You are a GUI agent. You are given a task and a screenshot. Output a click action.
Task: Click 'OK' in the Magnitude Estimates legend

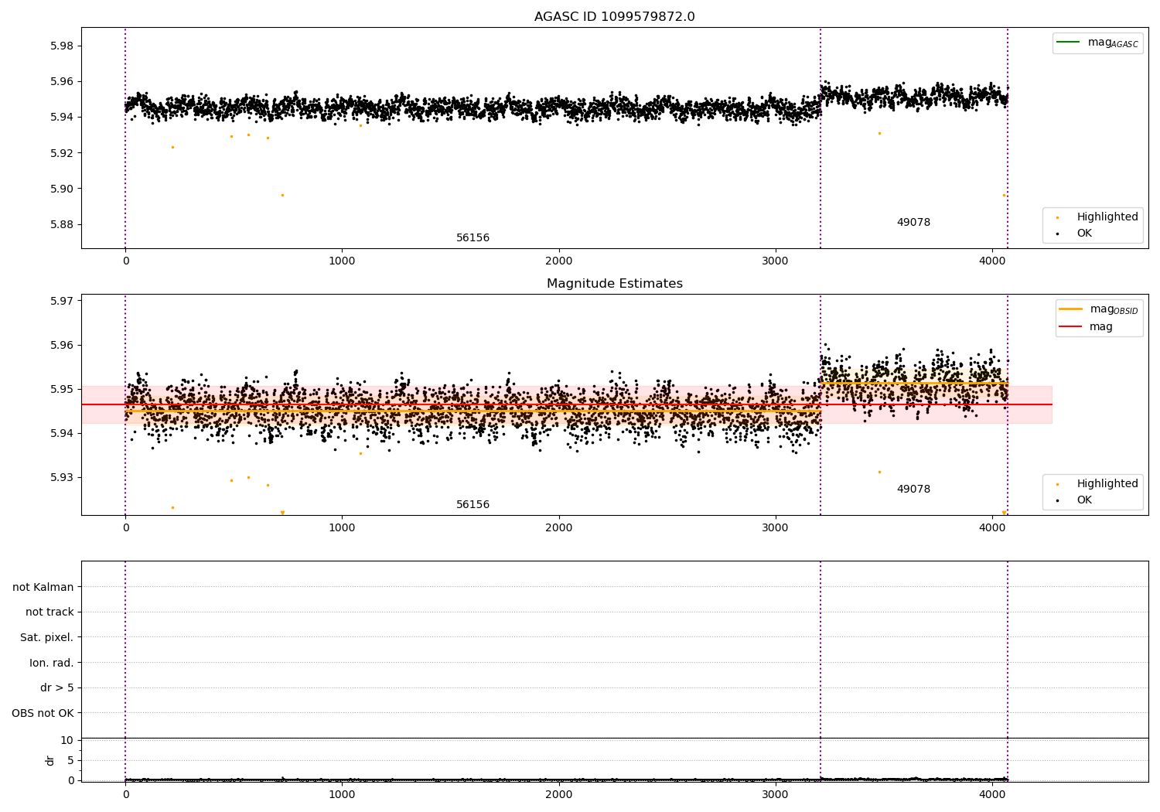click(x=1084, y=500)
